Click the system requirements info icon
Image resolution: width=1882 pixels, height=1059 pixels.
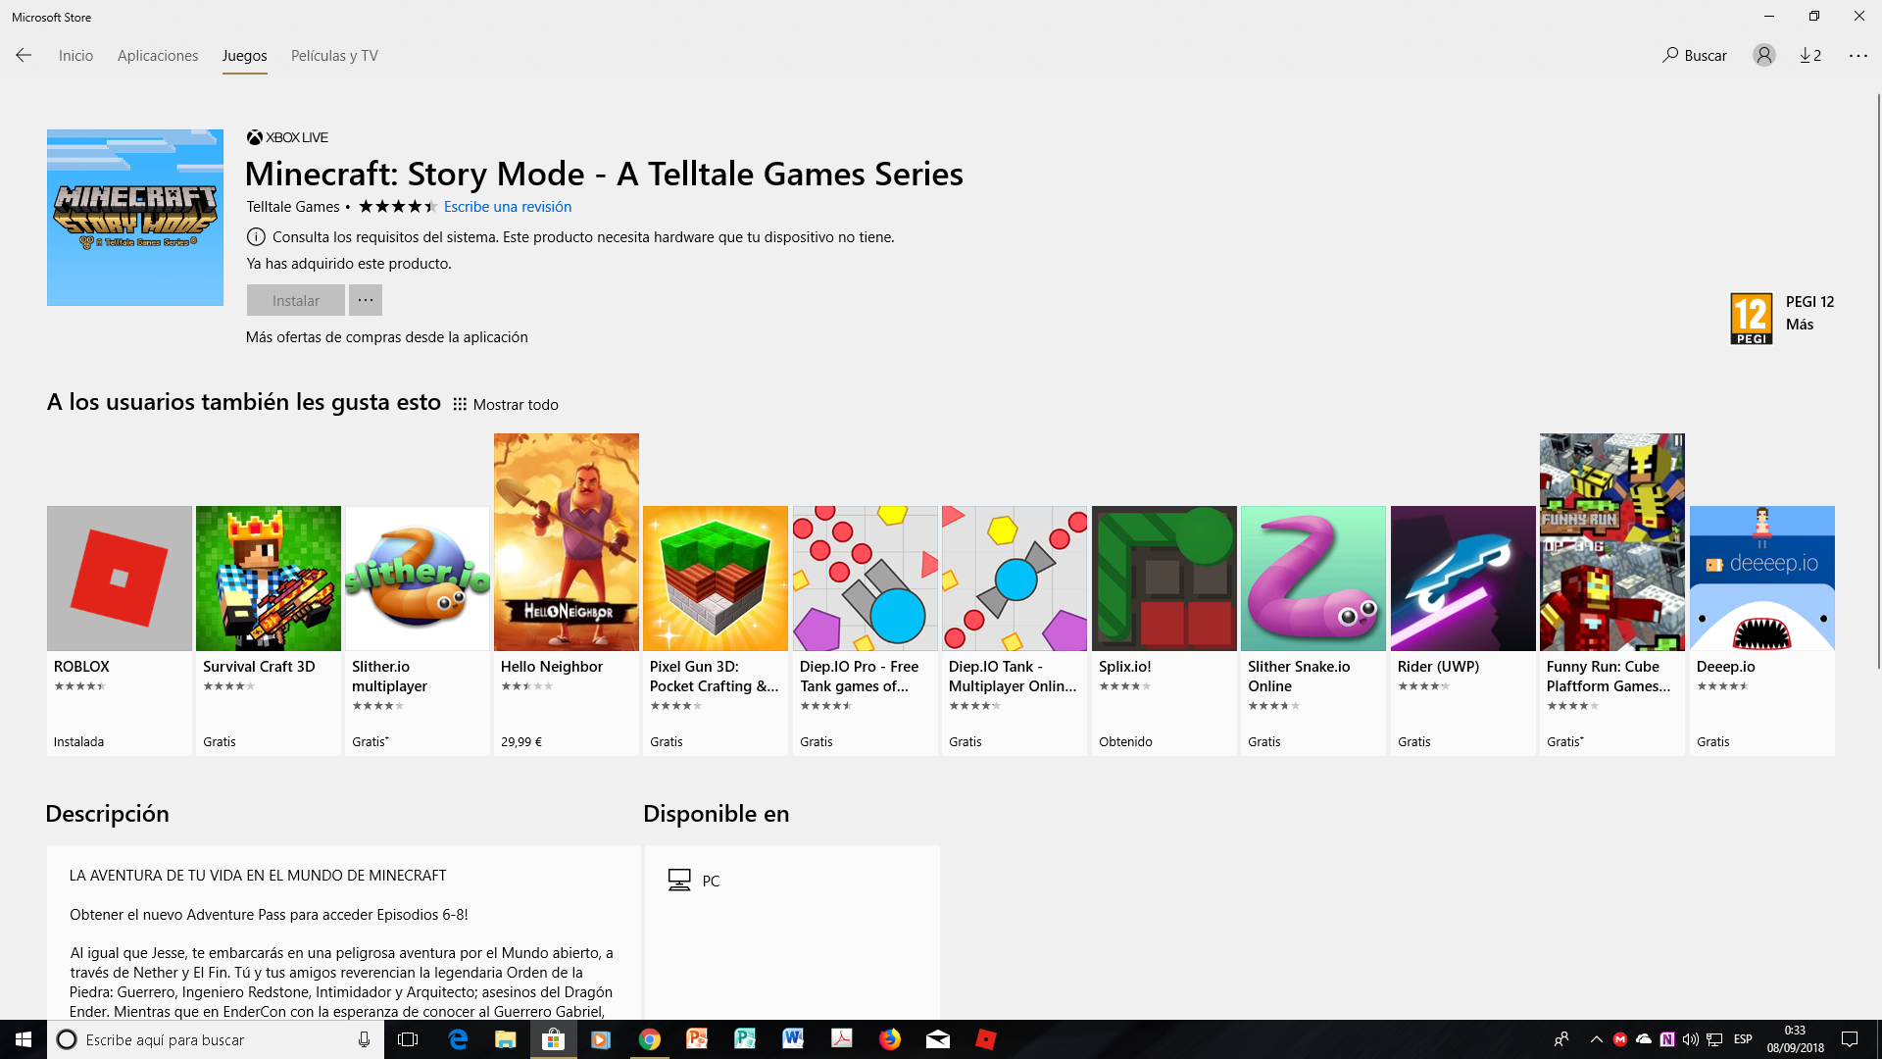coord(256,237)
